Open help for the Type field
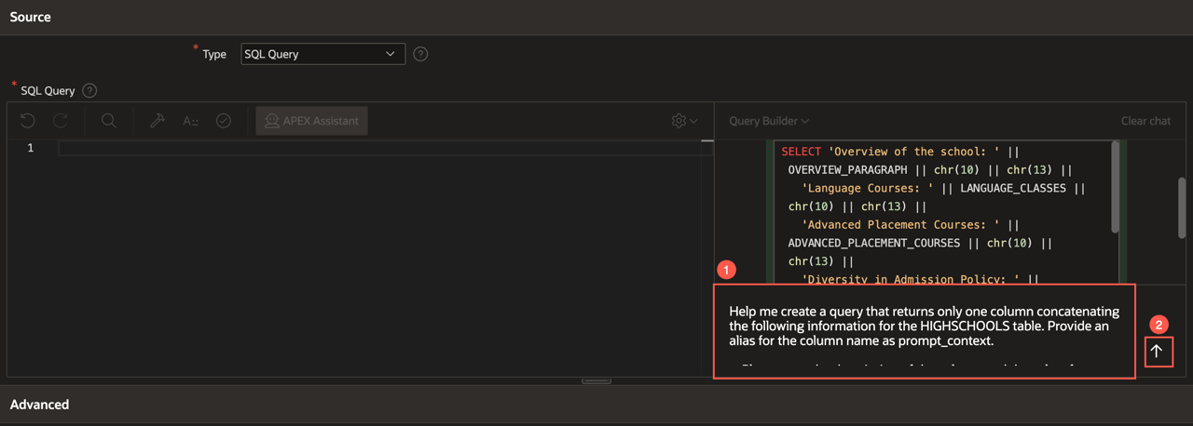The height and width of the screenshot is (426, 1193). [x=420, y=54]
